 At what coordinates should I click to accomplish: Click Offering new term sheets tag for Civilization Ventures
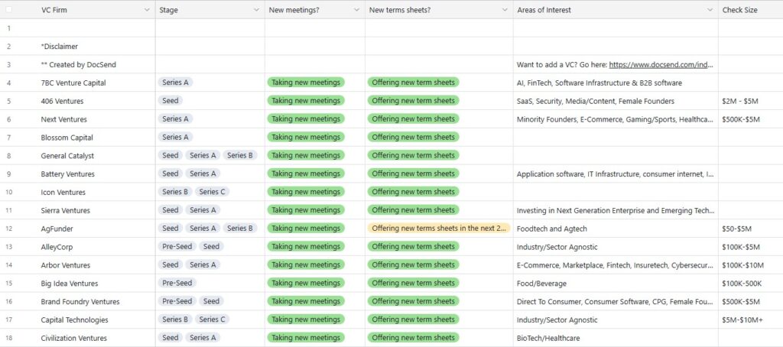[414, 338]
